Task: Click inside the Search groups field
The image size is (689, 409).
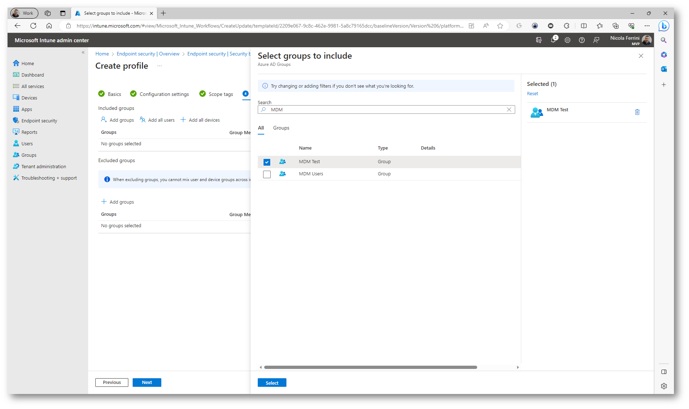Action: click(x=386, y=109)
